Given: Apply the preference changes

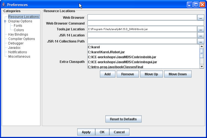Looking at the screenshot, I should 86,132.
